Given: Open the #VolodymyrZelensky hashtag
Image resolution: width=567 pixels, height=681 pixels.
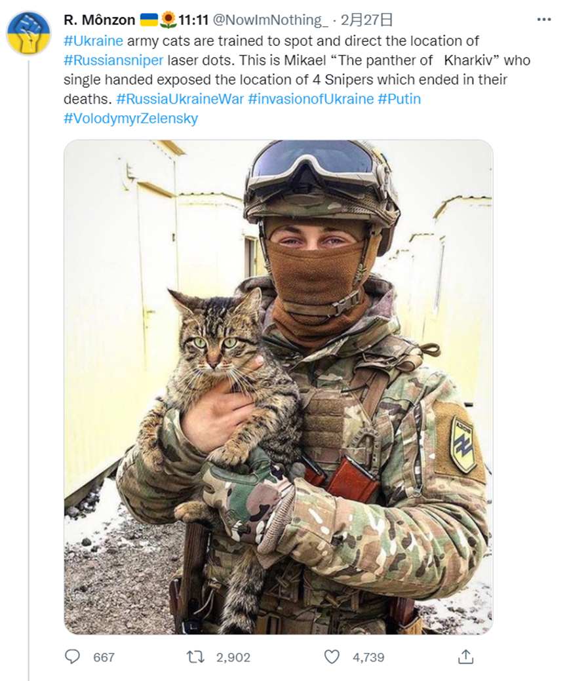Looking at the screenshot, I should tap(131, 119).
